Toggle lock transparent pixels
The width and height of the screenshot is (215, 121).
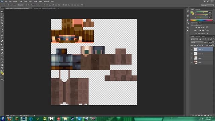click(x=195, y=45)
